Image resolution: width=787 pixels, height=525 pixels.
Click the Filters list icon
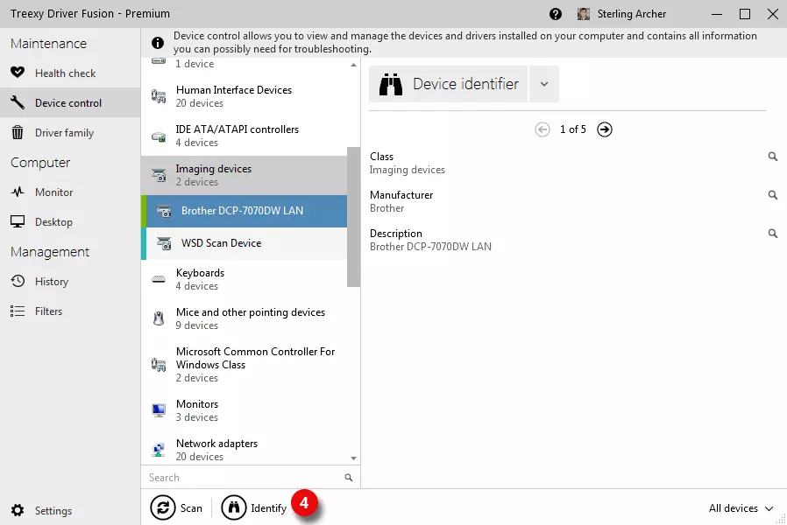click(x=18, y=311)
